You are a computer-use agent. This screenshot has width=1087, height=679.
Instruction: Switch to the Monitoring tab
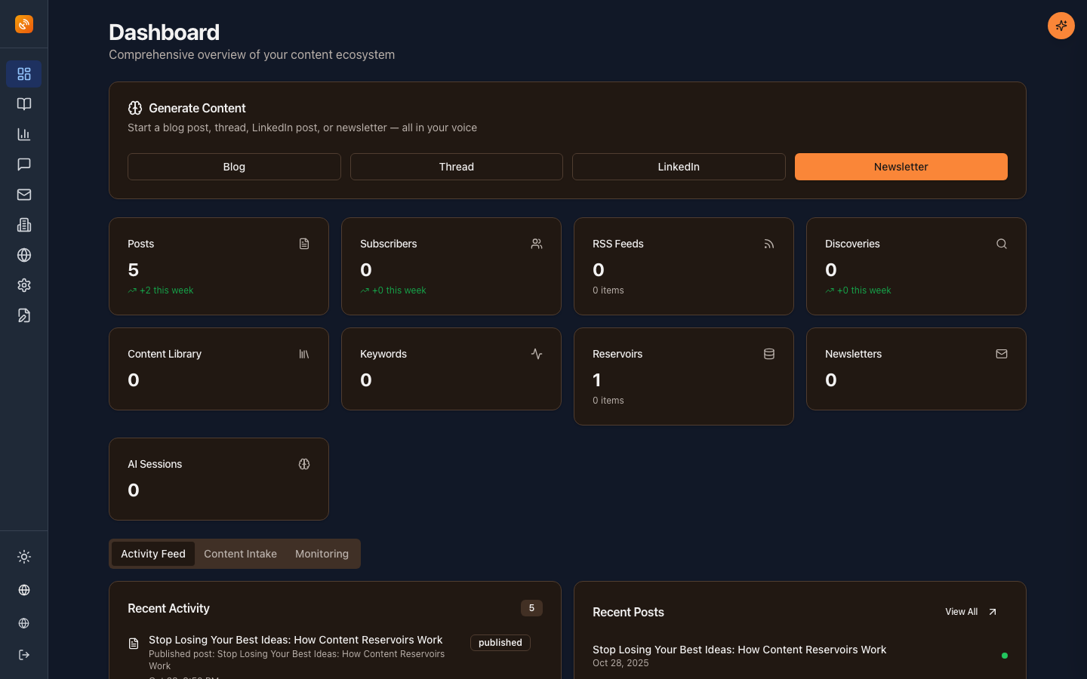[x=322, y=553]
